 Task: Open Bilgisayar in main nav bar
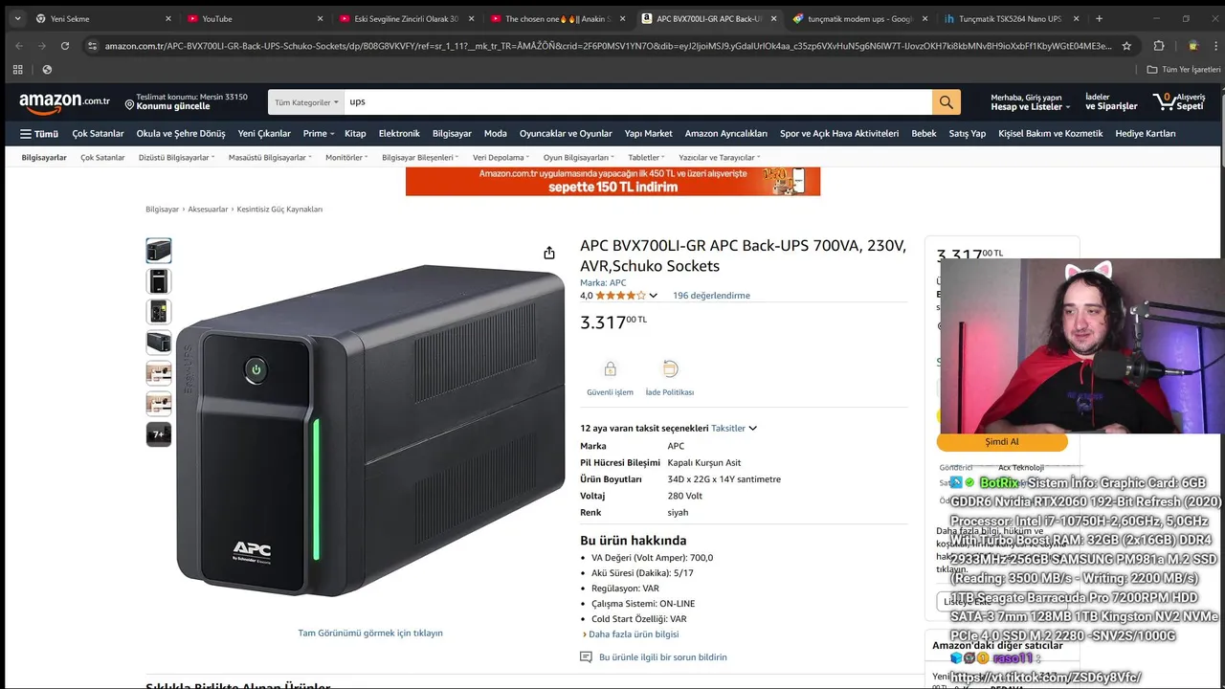point(452,134)
